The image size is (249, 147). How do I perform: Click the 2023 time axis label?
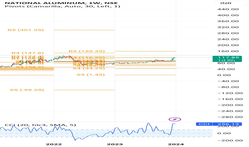(115, 144)
